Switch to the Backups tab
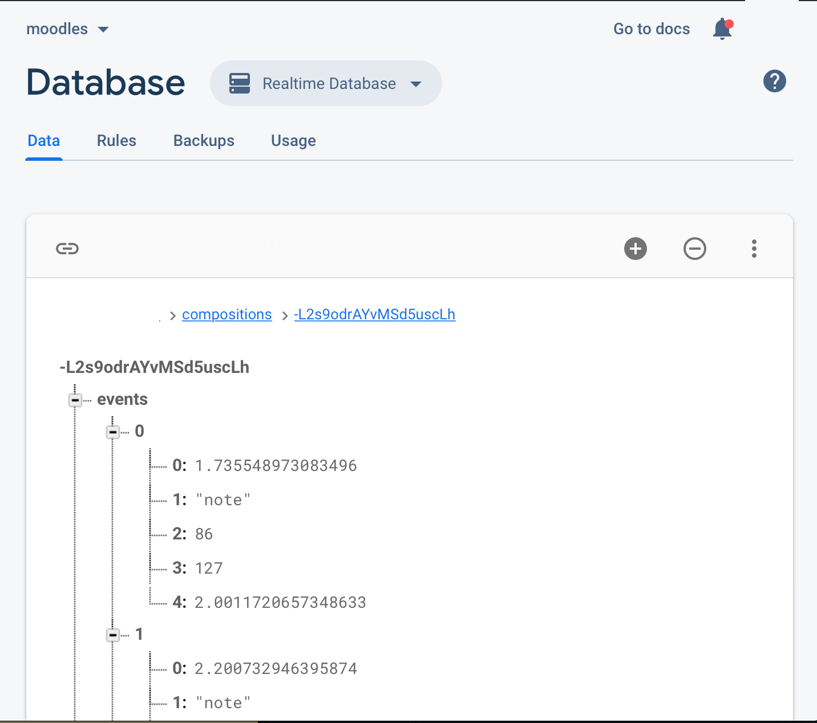The width and height of the screenshot is (817, 723). tap(204, 141)
